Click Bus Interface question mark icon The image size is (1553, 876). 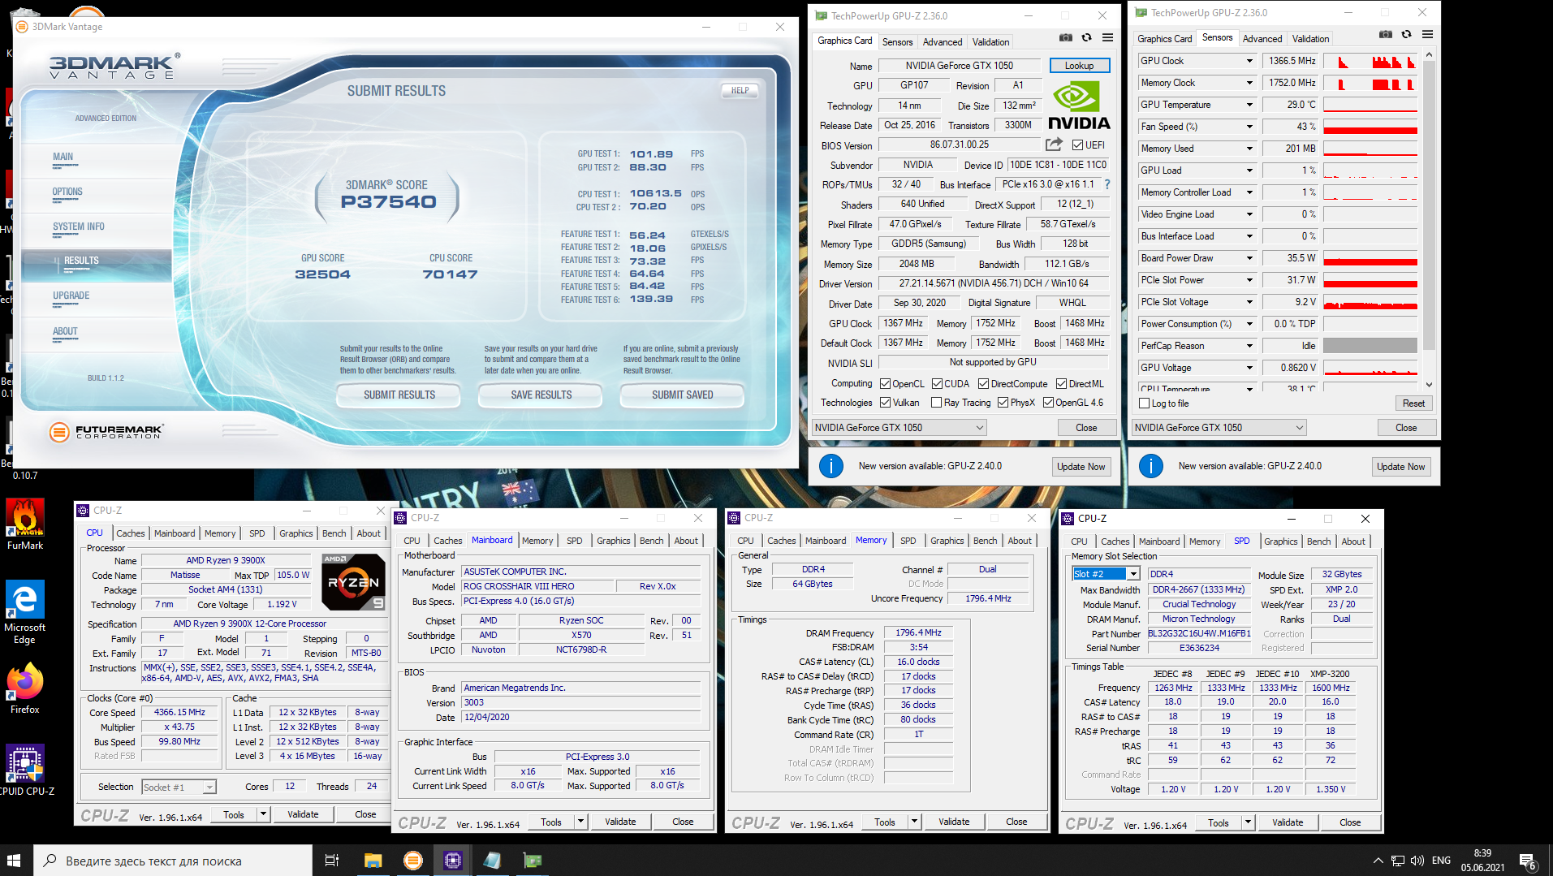click(1107, 184)
